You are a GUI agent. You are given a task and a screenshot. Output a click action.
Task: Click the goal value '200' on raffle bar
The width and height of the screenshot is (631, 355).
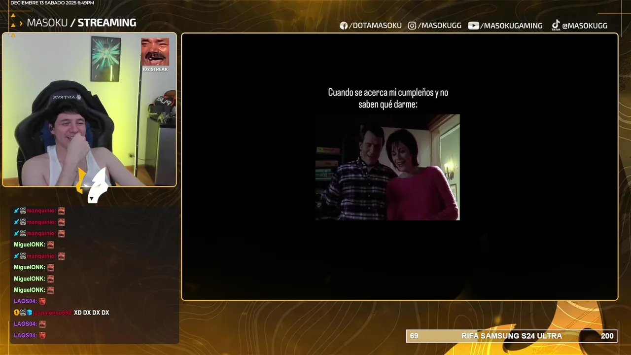(x=607, y=336)
